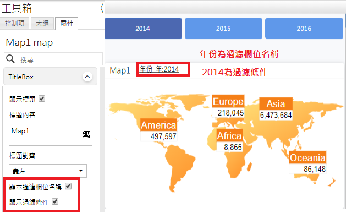Open the 標題對齊 dropdown showing 靠左

pos(48,171)
